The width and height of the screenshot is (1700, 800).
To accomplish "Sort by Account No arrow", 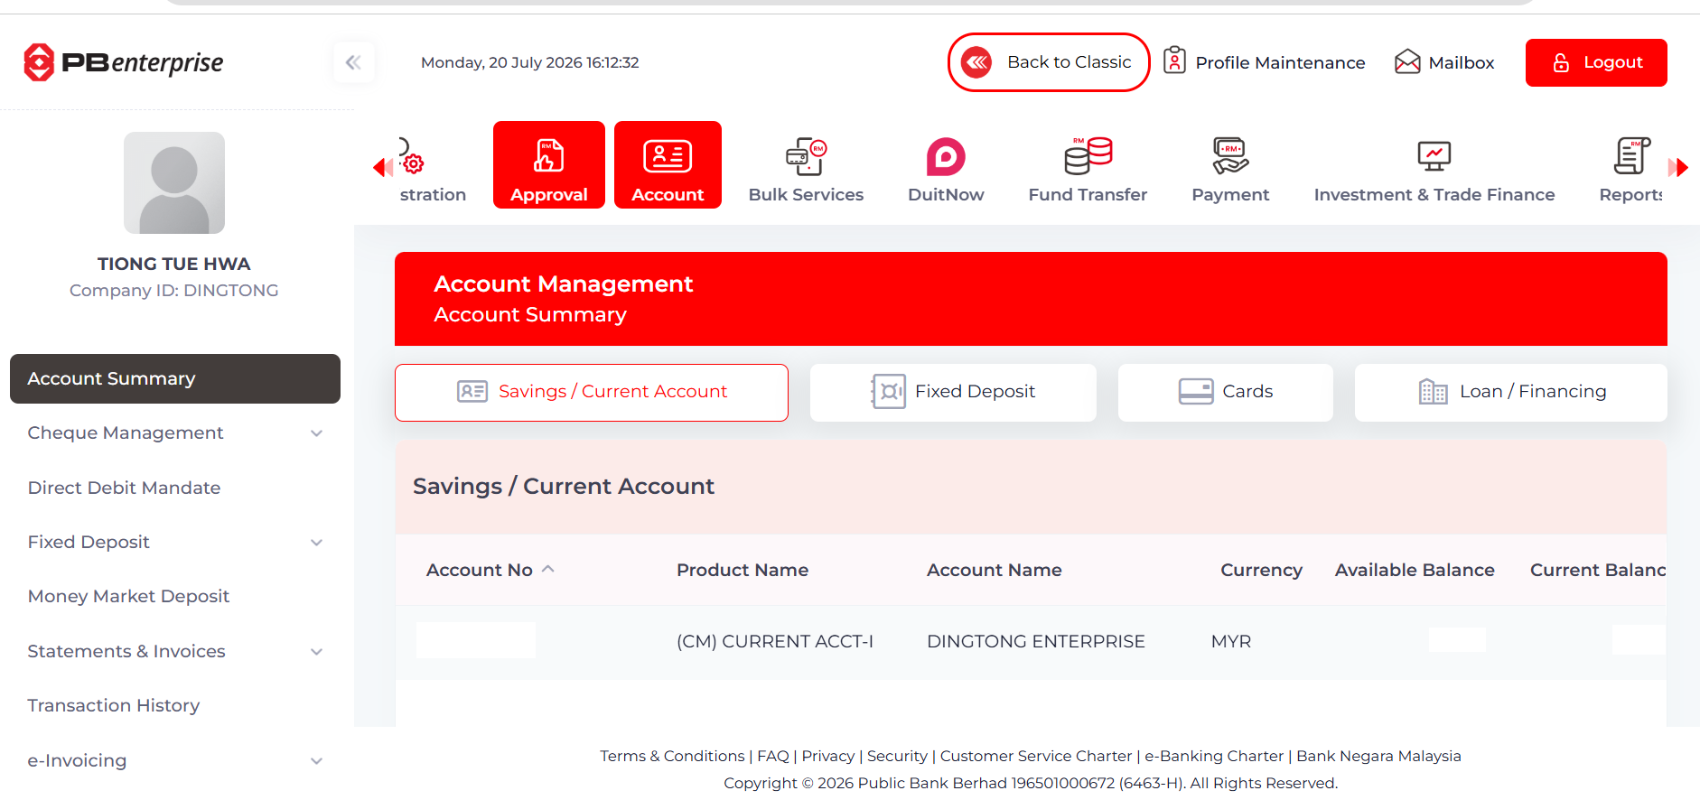I will 547,569.
